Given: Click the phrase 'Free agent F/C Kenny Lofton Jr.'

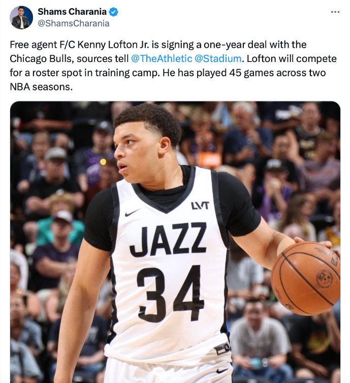Looking at the screenshot, I should click(79, 45).
